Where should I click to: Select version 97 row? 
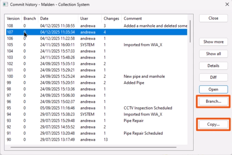[97, 96]
